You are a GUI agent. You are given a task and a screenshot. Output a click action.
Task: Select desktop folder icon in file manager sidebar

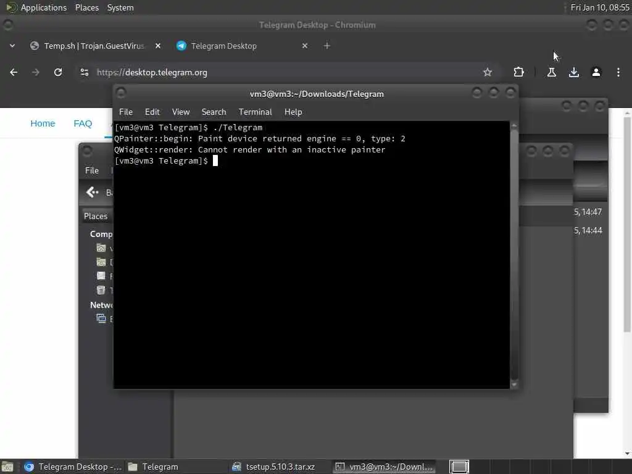coord(101,262)
